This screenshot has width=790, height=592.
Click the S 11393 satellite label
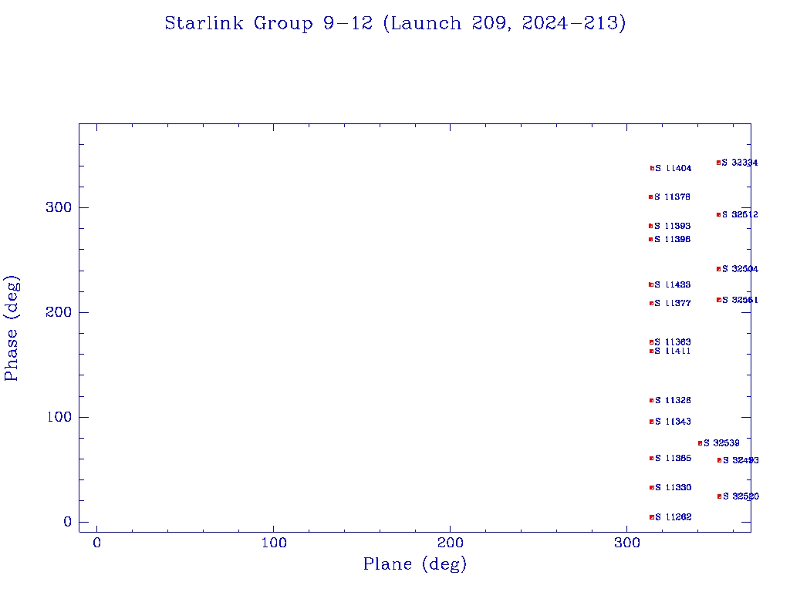click(x=672, y=226)
